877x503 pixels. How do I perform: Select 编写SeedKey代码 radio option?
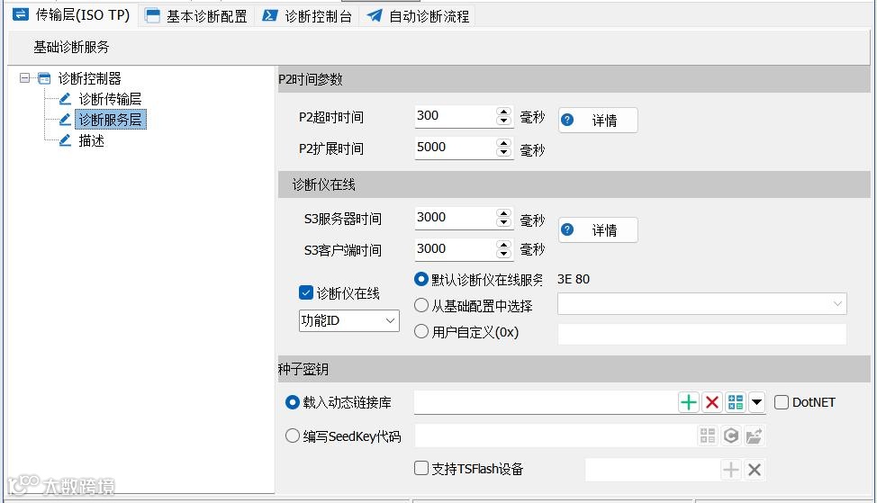pos(292,436)
